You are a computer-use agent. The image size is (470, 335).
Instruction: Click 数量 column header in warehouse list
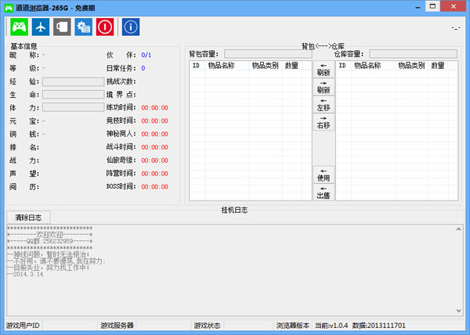click(x=444, y=67)
